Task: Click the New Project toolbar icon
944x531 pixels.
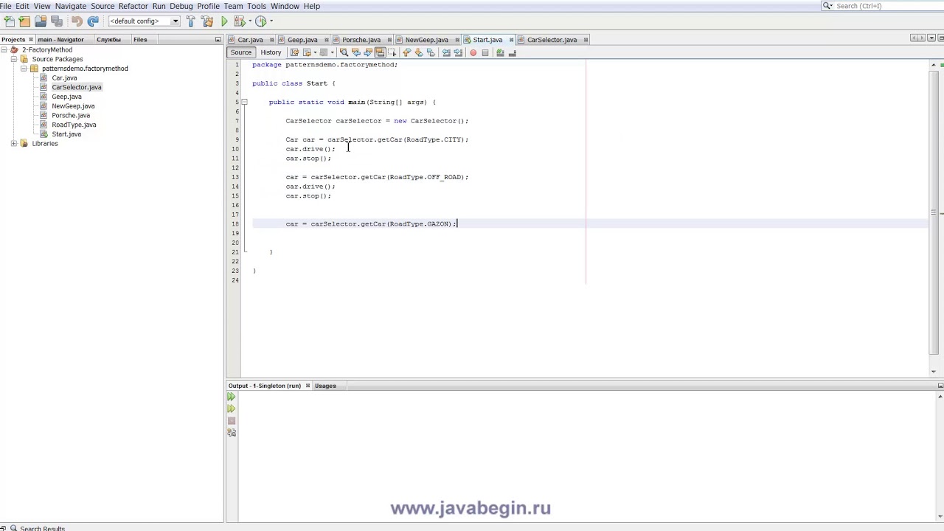Action: point(24,21)
